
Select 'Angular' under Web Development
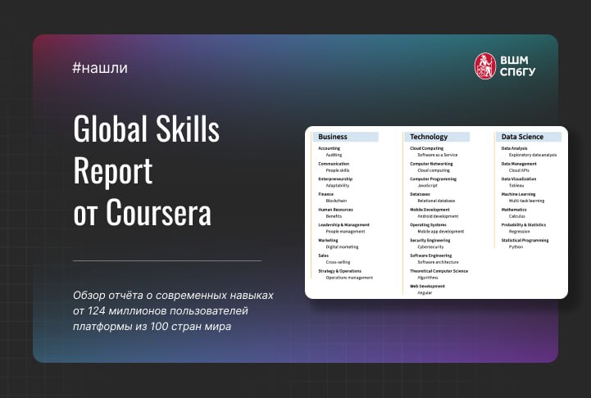point(425,292)
